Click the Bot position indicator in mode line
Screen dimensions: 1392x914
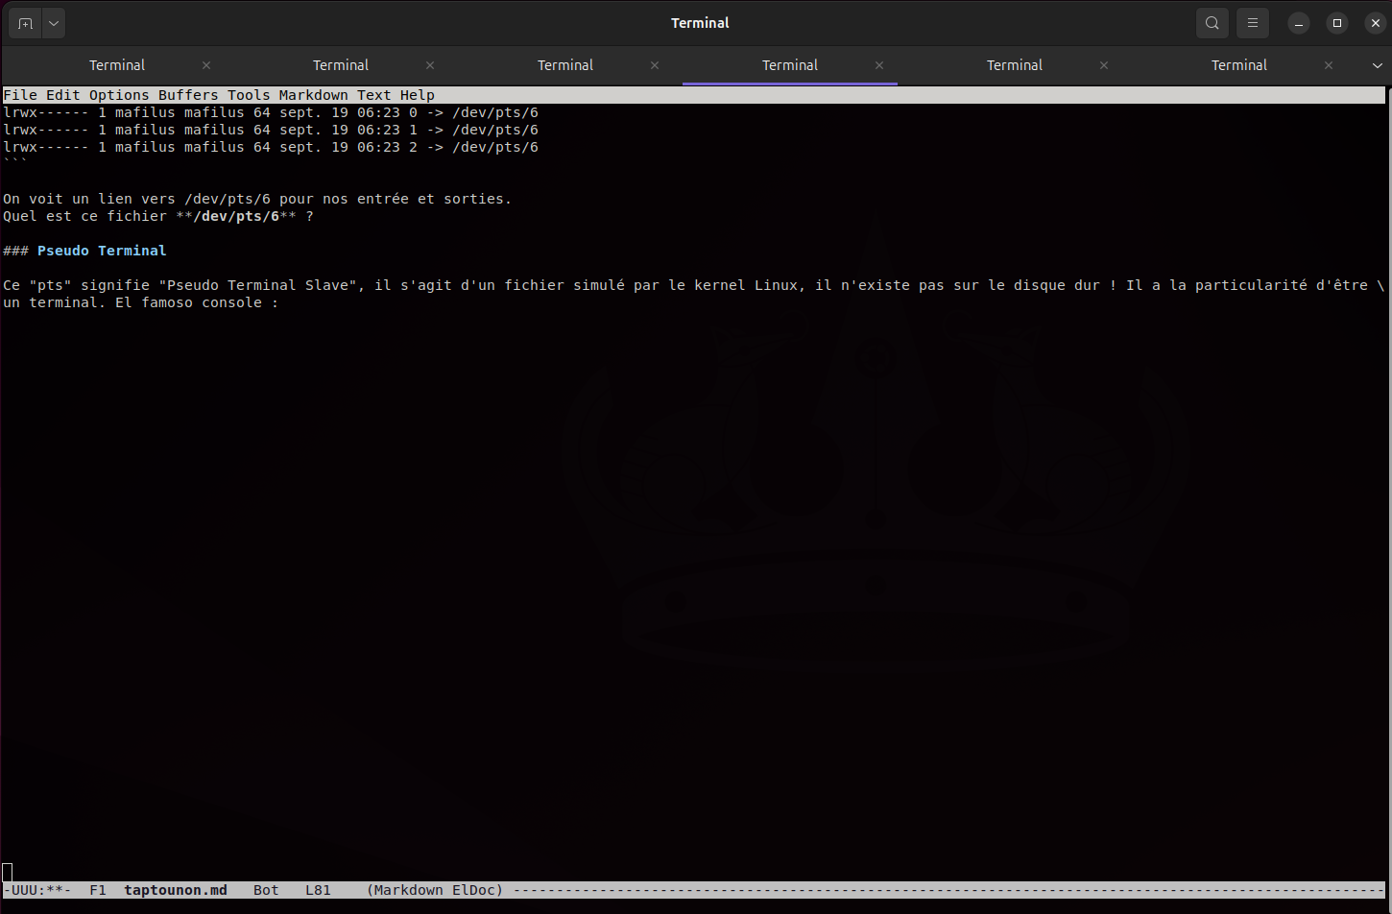pyautogui.click(x=266, y=890)
